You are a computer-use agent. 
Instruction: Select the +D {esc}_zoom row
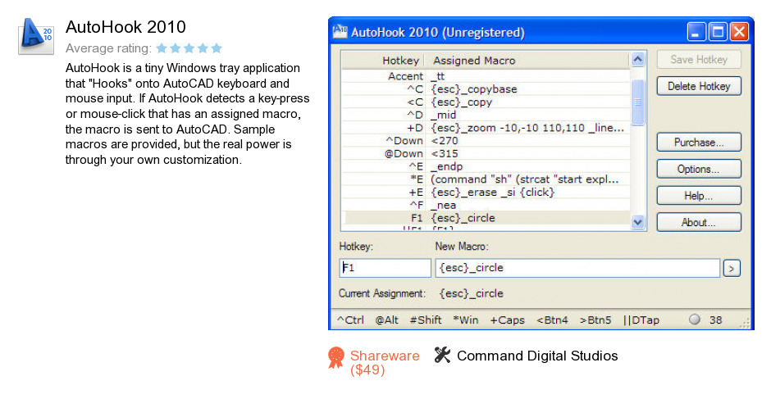486,128
